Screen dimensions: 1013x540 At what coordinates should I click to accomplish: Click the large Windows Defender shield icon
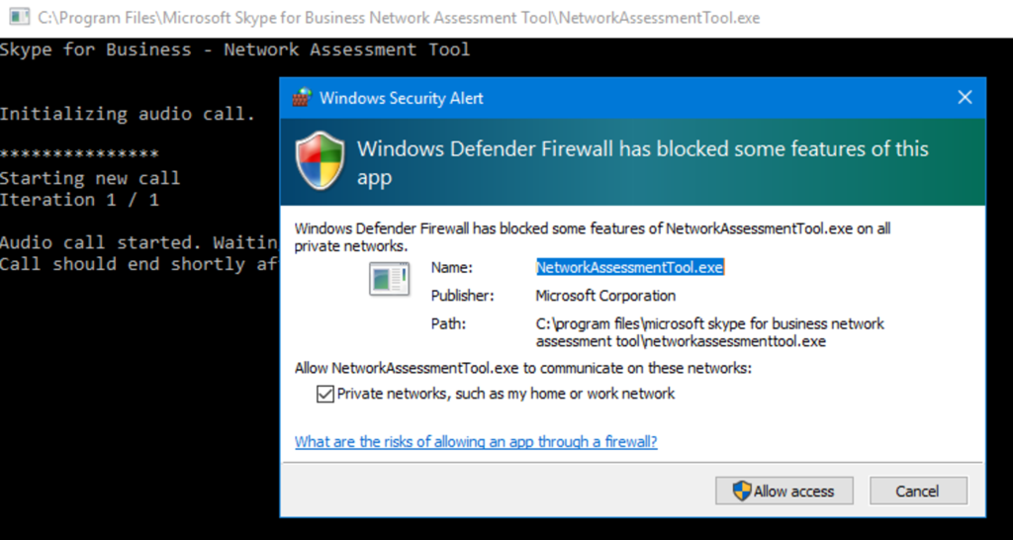pyautogui.click(x=320, y=161)
